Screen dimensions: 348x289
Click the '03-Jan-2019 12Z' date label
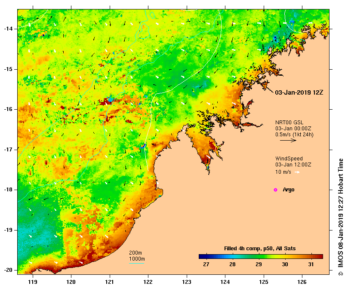[x=299, y=92]
